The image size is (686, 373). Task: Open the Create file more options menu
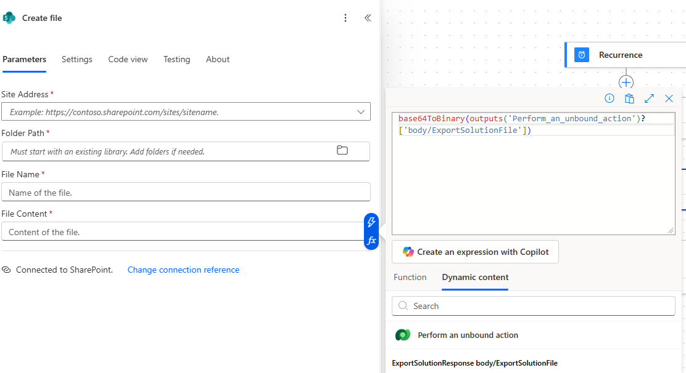[x=345, y=18]
